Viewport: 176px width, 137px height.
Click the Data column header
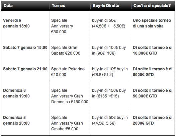tap(8, 6)
